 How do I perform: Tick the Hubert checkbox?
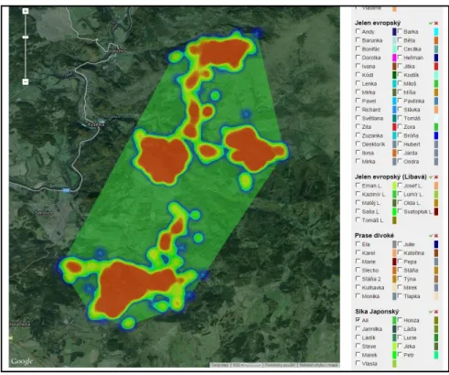[400, 144]
